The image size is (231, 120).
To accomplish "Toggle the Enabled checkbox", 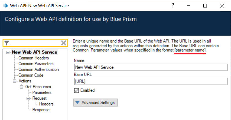I will 77,90.
